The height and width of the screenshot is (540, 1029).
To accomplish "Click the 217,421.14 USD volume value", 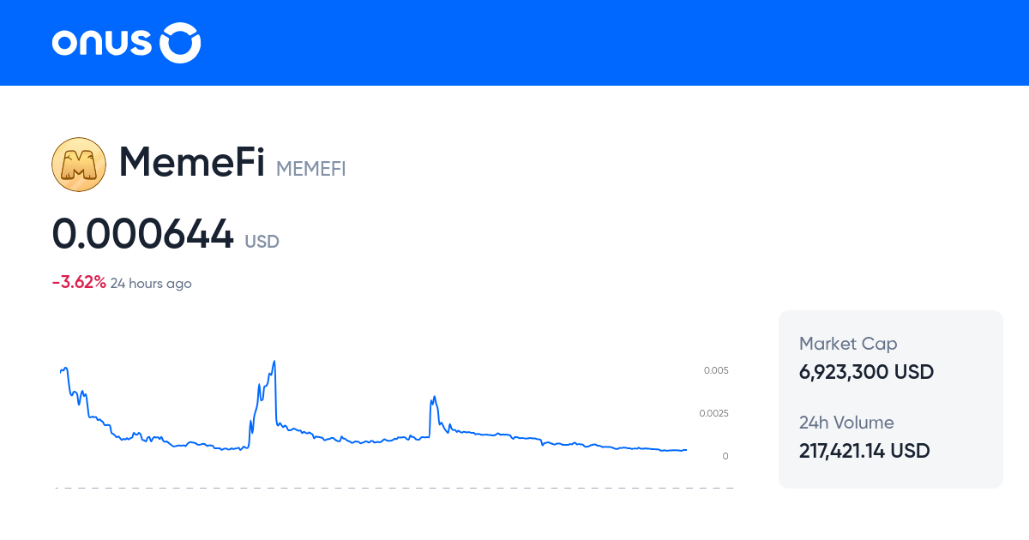I will pyautogui.click(x=864, y=450).
